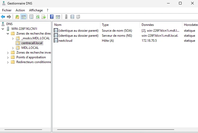
Task: Select Zones de recherche inversée label
Action: tap(34, 53)
